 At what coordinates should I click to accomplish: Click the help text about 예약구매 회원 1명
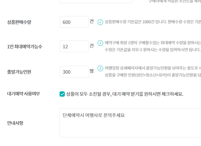pos(153,46)
